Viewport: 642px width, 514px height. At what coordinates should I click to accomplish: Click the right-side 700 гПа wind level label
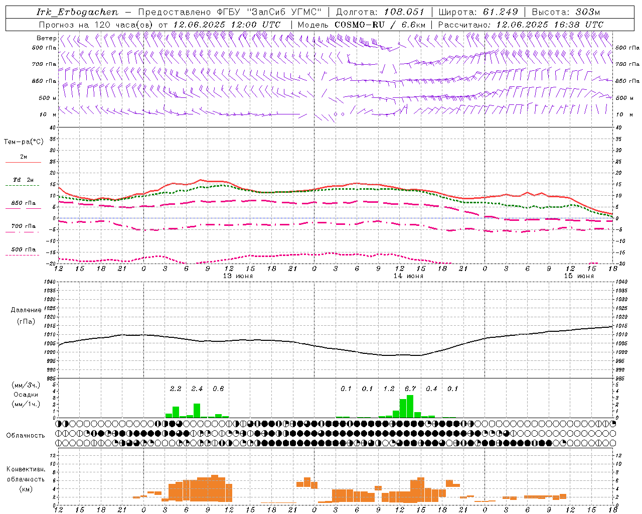(x=627, y=64)
